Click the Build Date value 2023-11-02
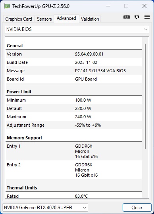This screenshot has width=154, height=214. pyautogui.click(x=86, y=62)
